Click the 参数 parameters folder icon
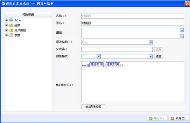This screenshot has height=123, width=190. (x=11, y=35)
